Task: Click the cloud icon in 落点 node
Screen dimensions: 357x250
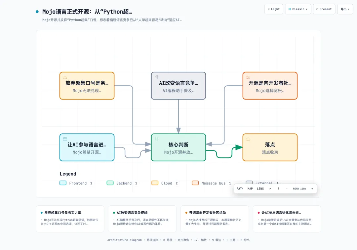Action: [x=248, y=139]
